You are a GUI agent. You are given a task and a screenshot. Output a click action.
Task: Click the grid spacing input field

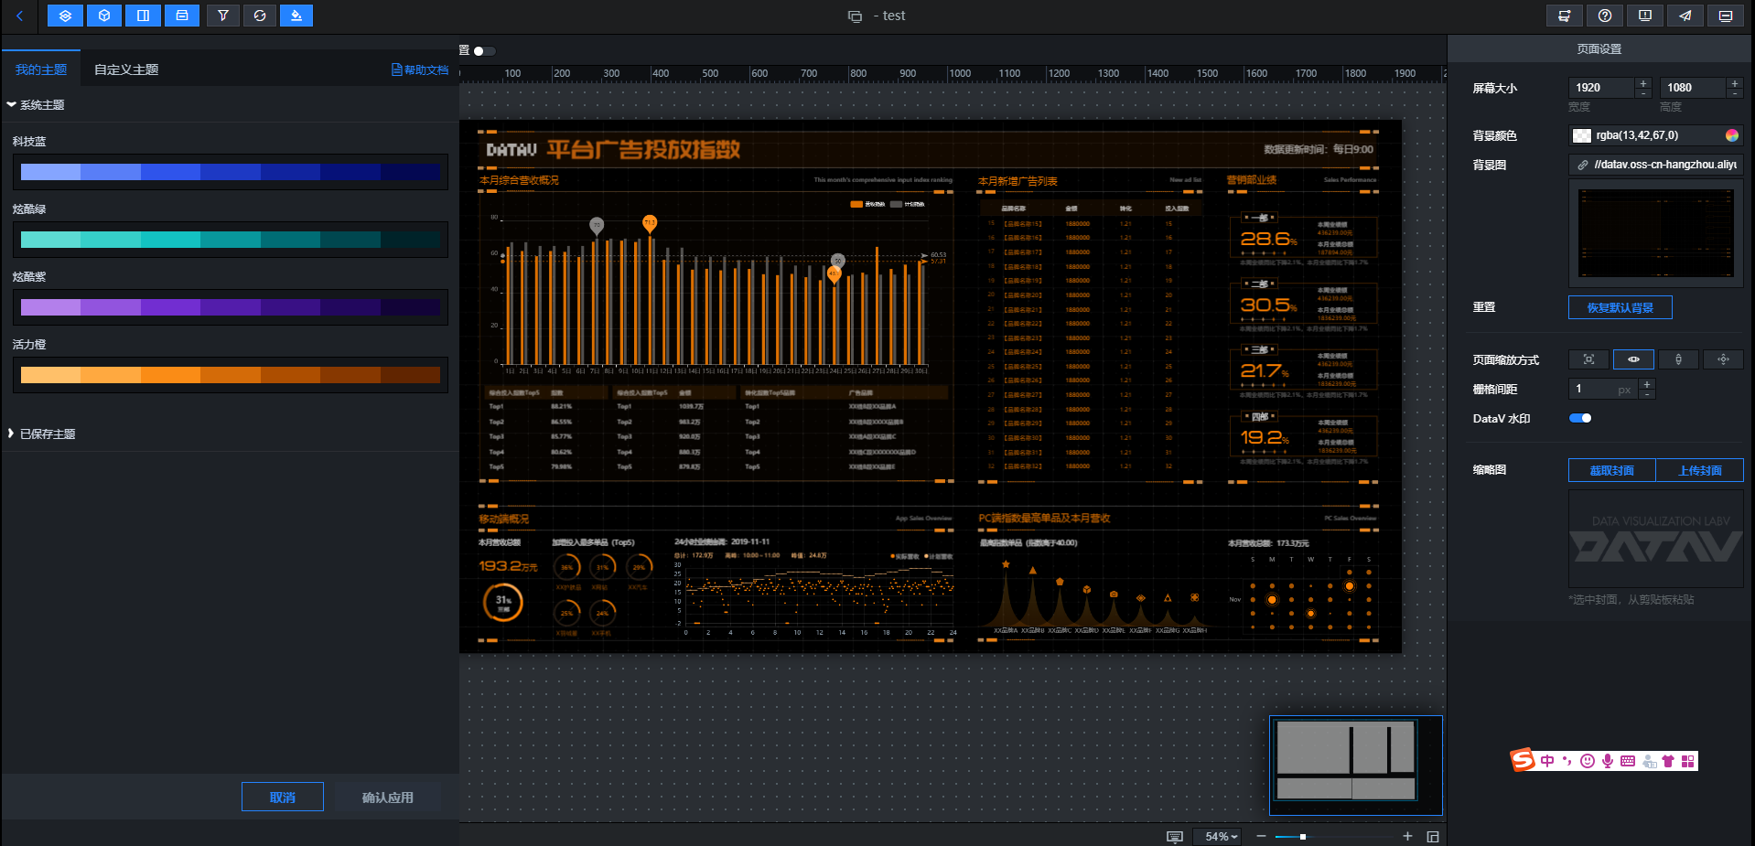(1603, 389)
